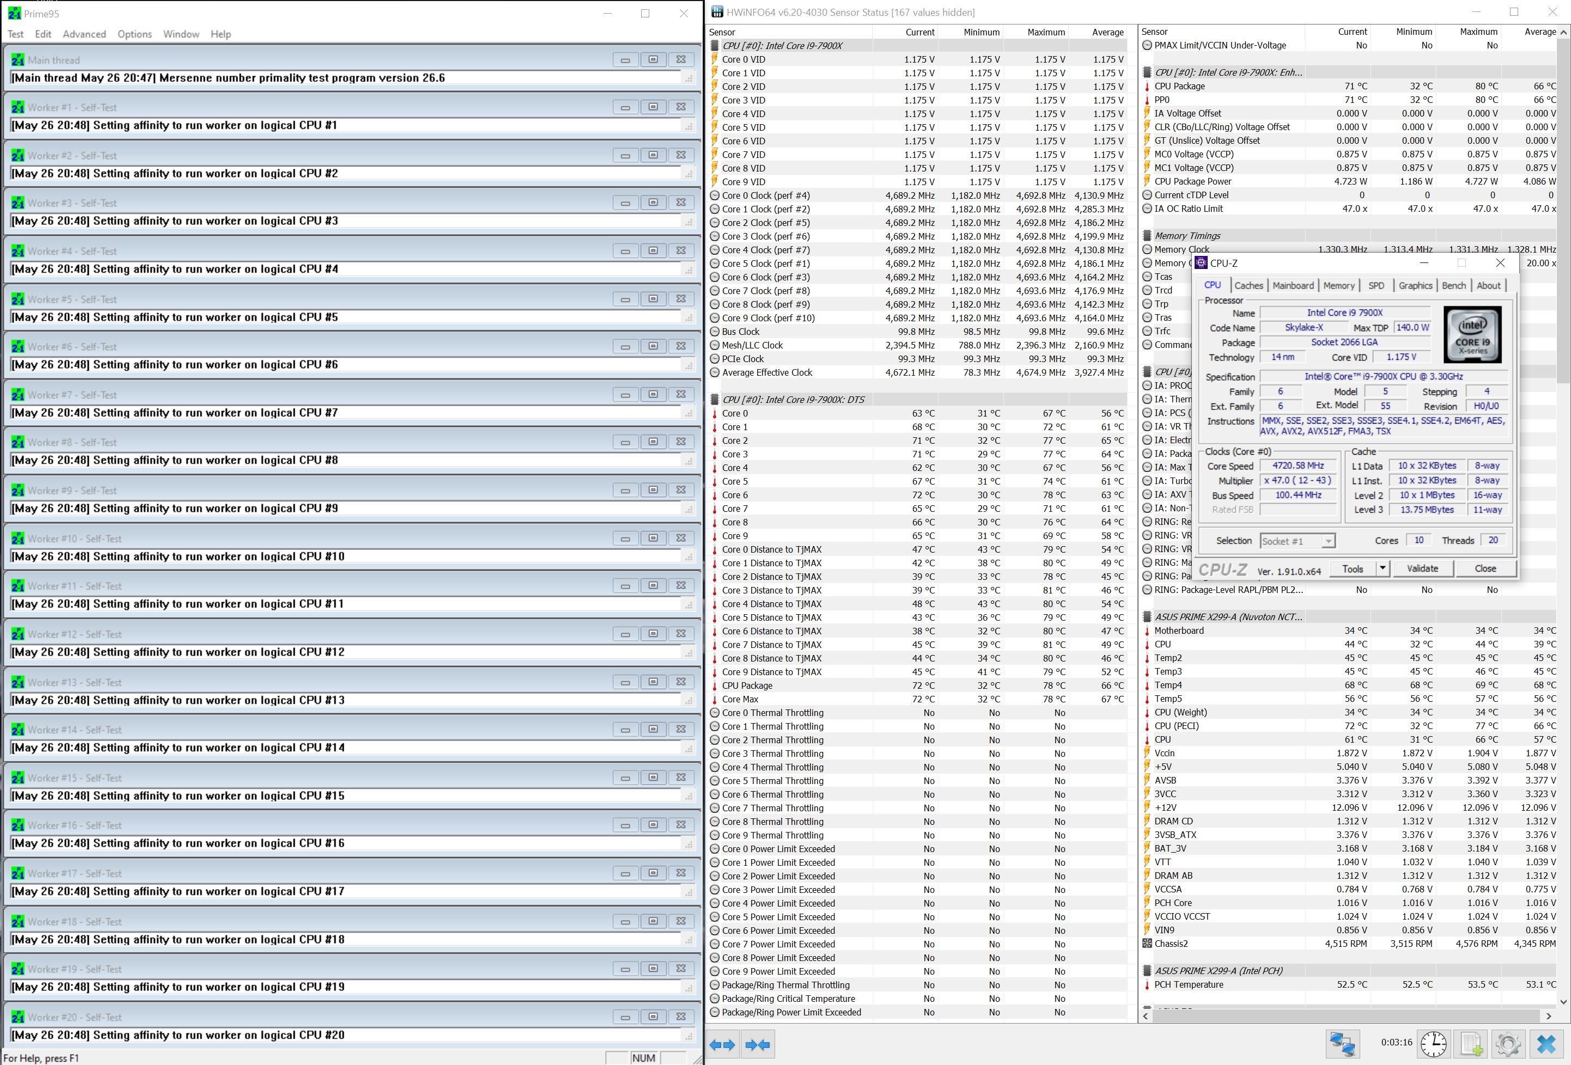
Task: Close sensor status with blue X icon
Action: pyautogui.click(x=1546, y=1044)
